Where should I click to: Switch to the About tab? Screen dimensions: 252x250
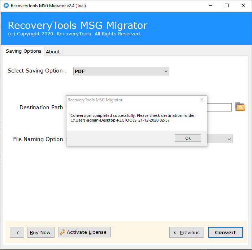53,52
